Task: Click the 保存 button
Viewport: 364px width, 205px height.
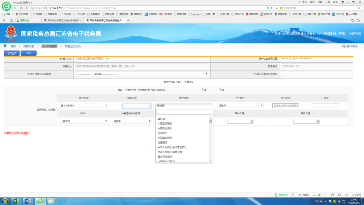Action: tap(29, 53)
